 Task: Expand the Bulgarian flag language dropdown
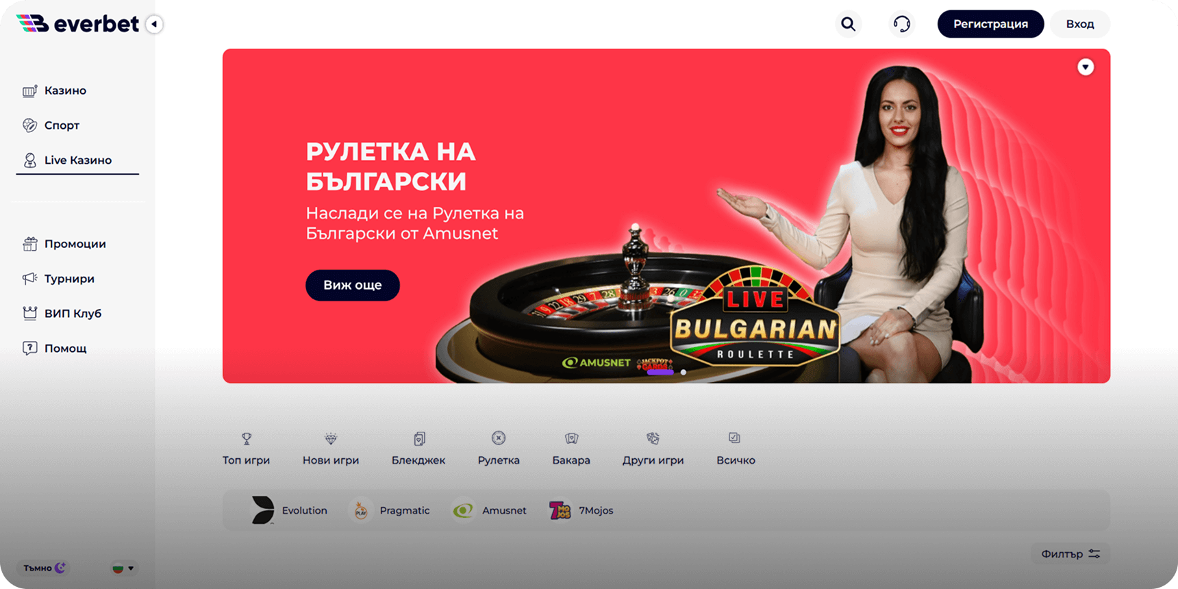point(123,568)
